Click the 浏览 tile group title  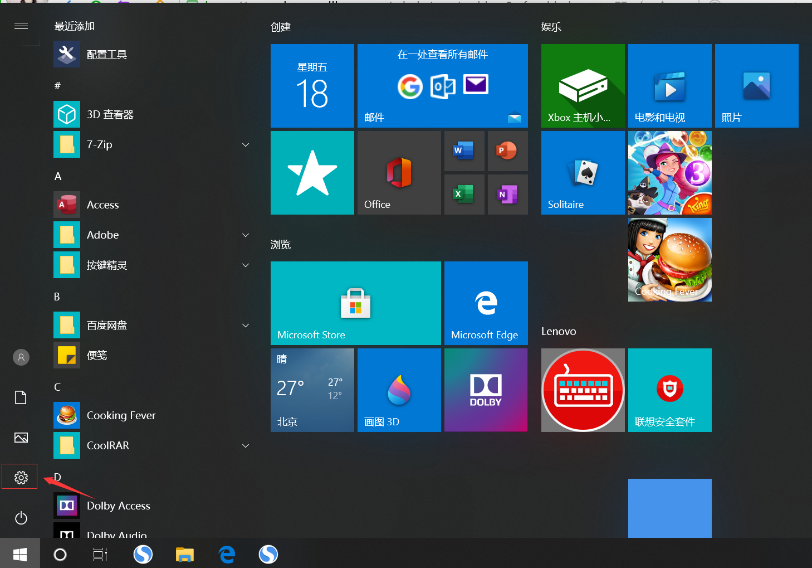coord(281,244)
